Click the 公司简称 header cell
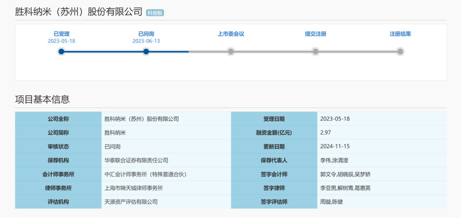 coord(58,133)
